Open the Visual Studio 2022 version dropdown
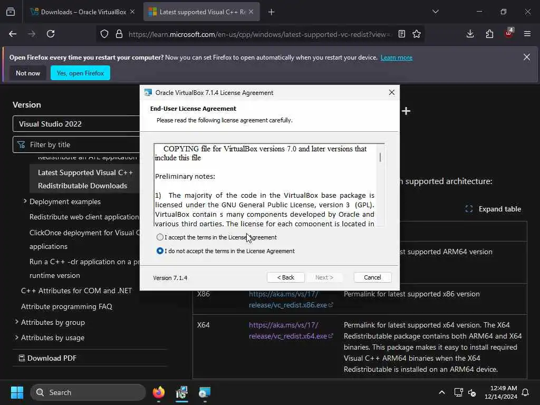 76,124
